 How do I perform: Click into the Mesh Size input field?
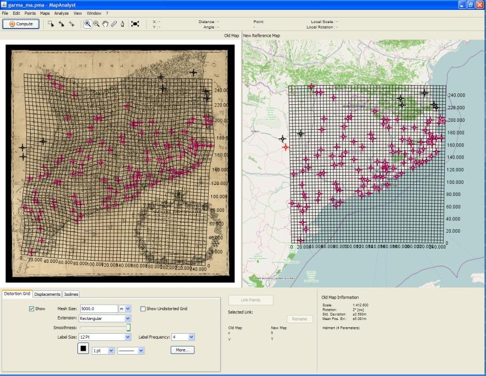99,309
